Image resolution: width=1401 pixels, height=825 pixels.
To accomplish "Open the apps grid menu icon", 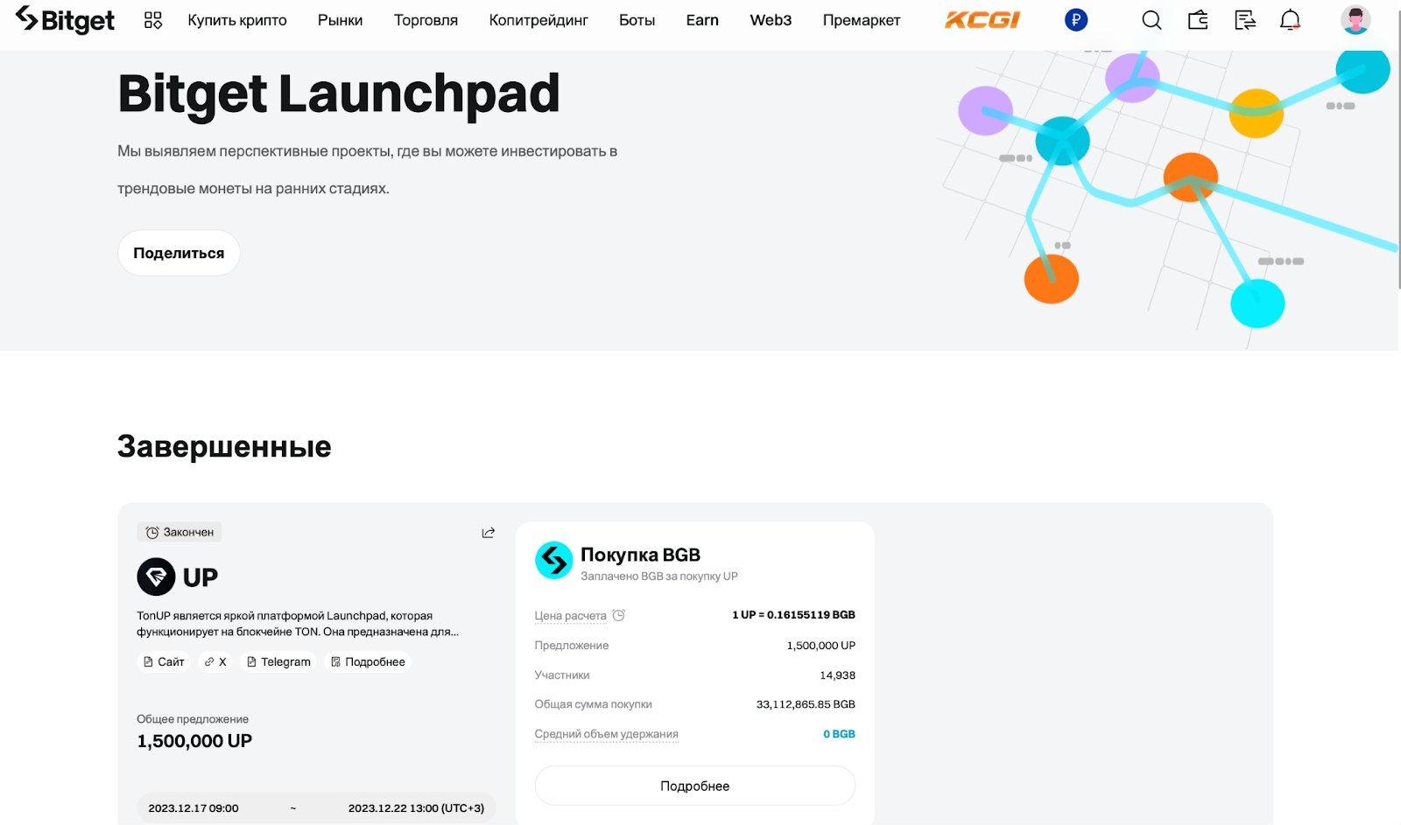I will [153, 20].
